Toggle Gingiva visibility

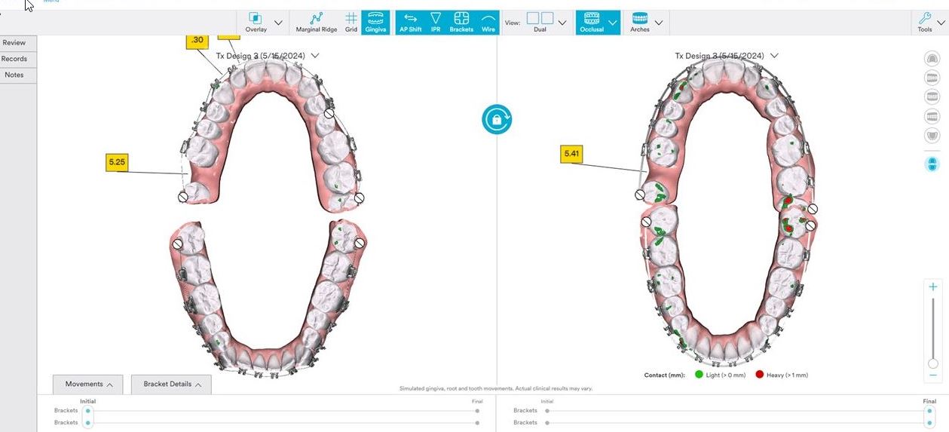tap(375, 22)
